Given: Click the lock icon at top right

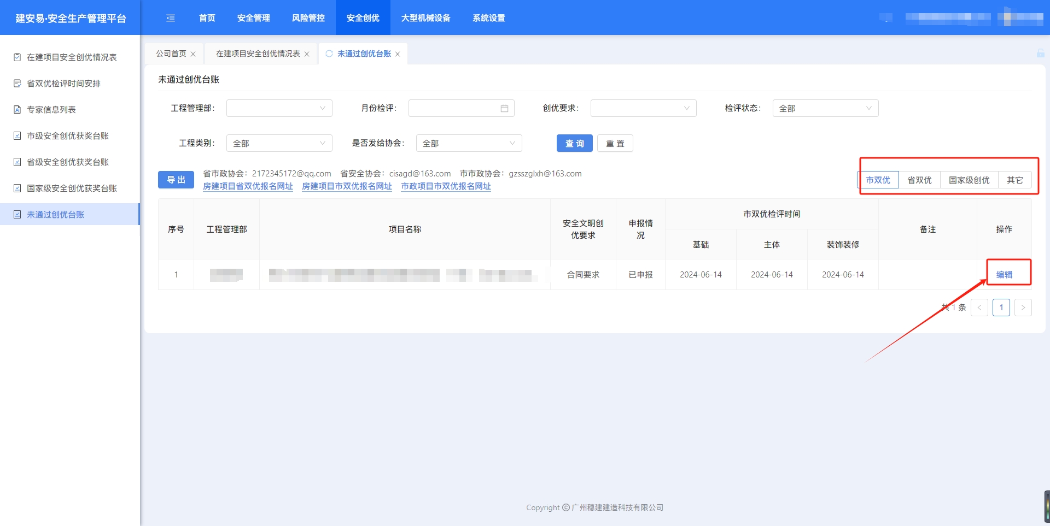Looking at the screenshot, I should [x=1040, y=53].
